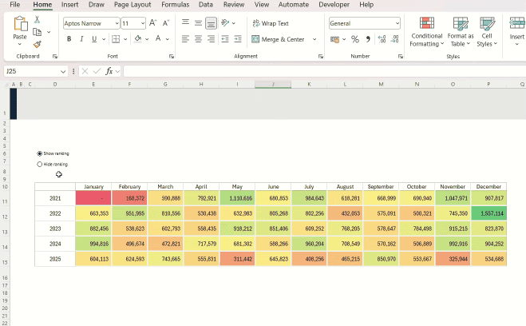Switch to the Developer tab
526x326 pixels.
(334, 5)
